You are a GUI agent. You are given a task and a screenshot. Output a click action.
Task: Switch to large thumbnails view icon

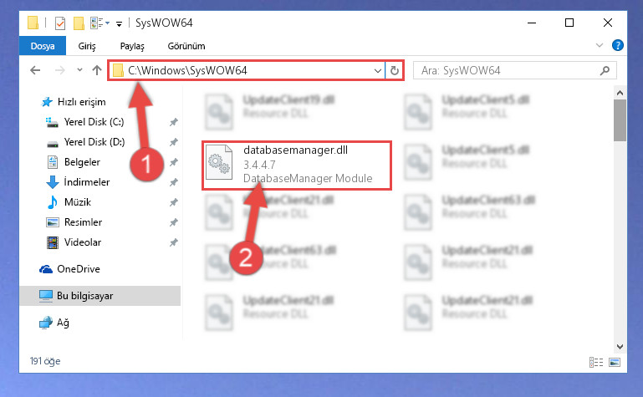[x=615, y=362]
